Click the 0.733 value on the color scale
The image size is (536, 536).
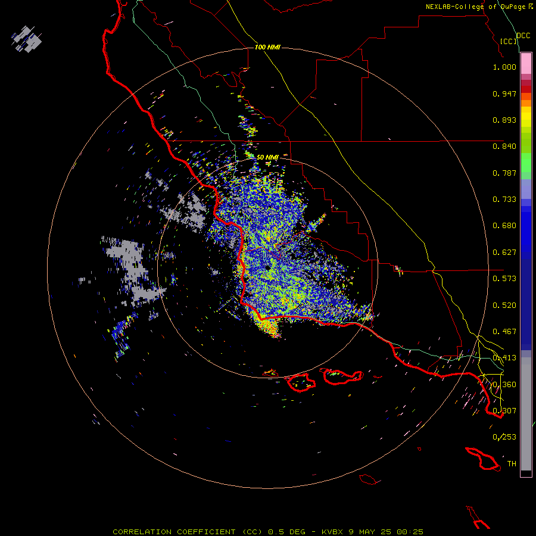point(504,200)
